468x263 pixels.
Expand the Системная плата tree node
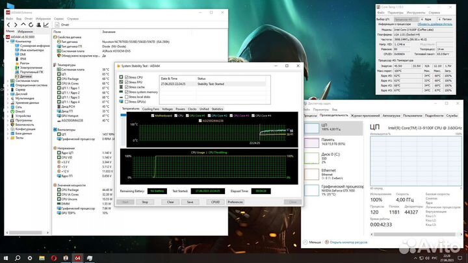pos(8,81)
